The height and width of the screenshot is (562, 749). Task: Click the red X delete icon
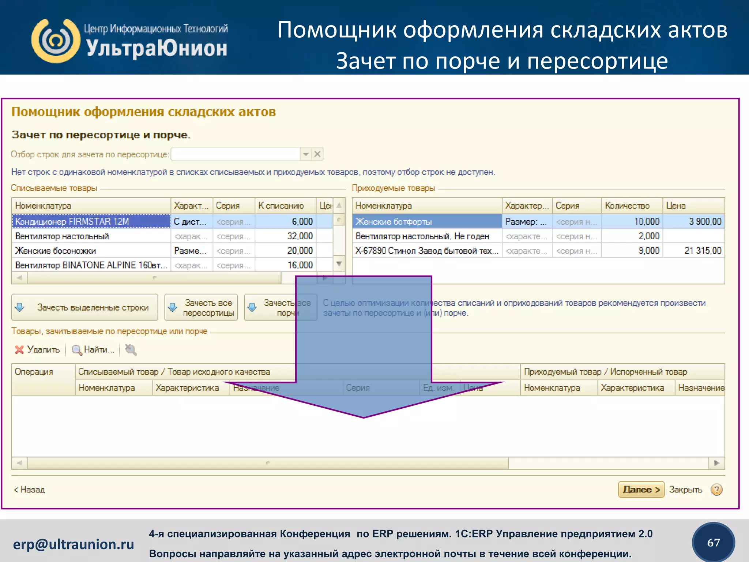click(19, 350)
